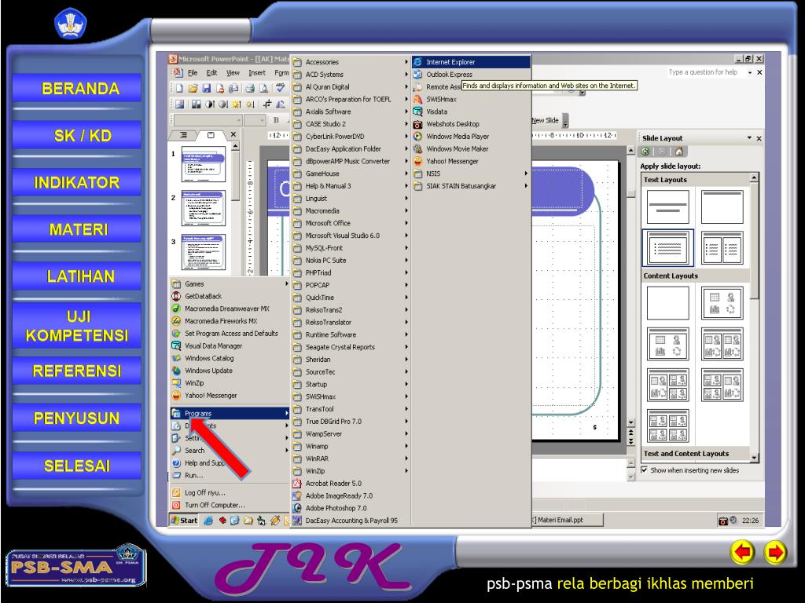The width and height of the screenshot is (805, 603).
Task: Select the Crop tool icon
Action: coord(267,104)
